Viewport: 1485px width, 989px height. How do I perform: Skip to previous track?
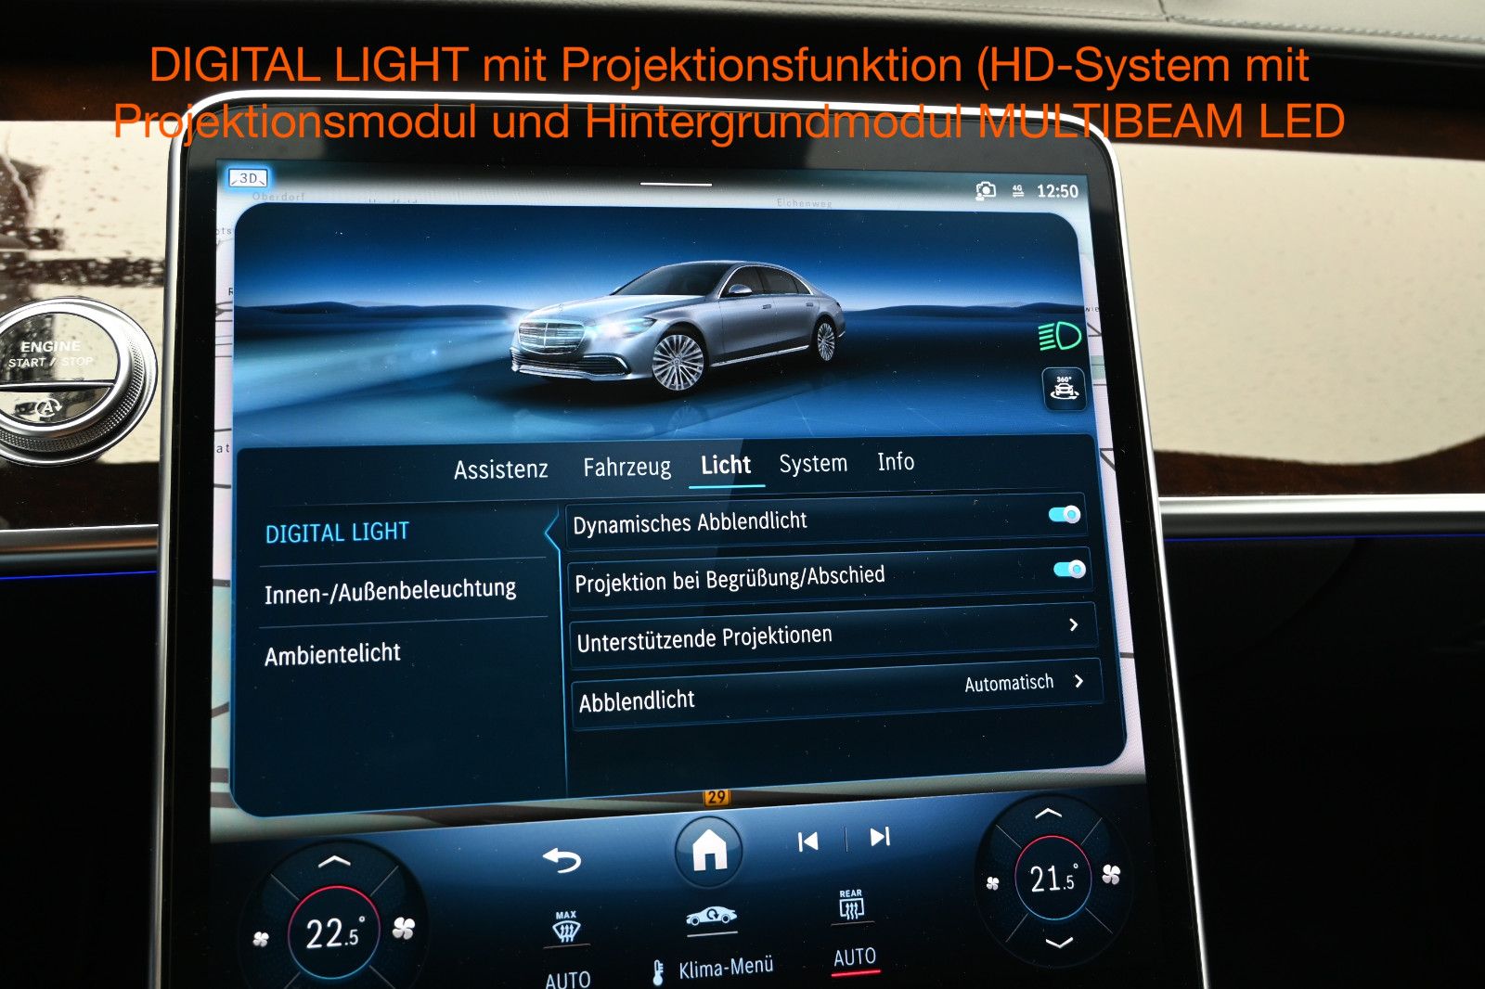click(x=807, y=841)
